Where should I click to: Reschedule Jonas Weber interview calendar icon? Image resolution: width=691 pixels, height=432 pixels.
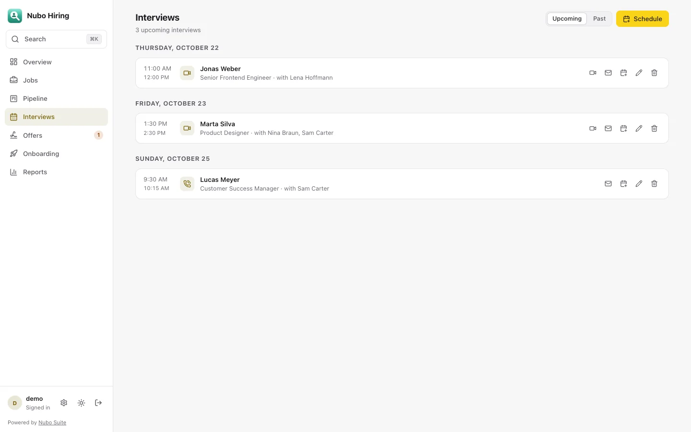(x=623, y=73)
